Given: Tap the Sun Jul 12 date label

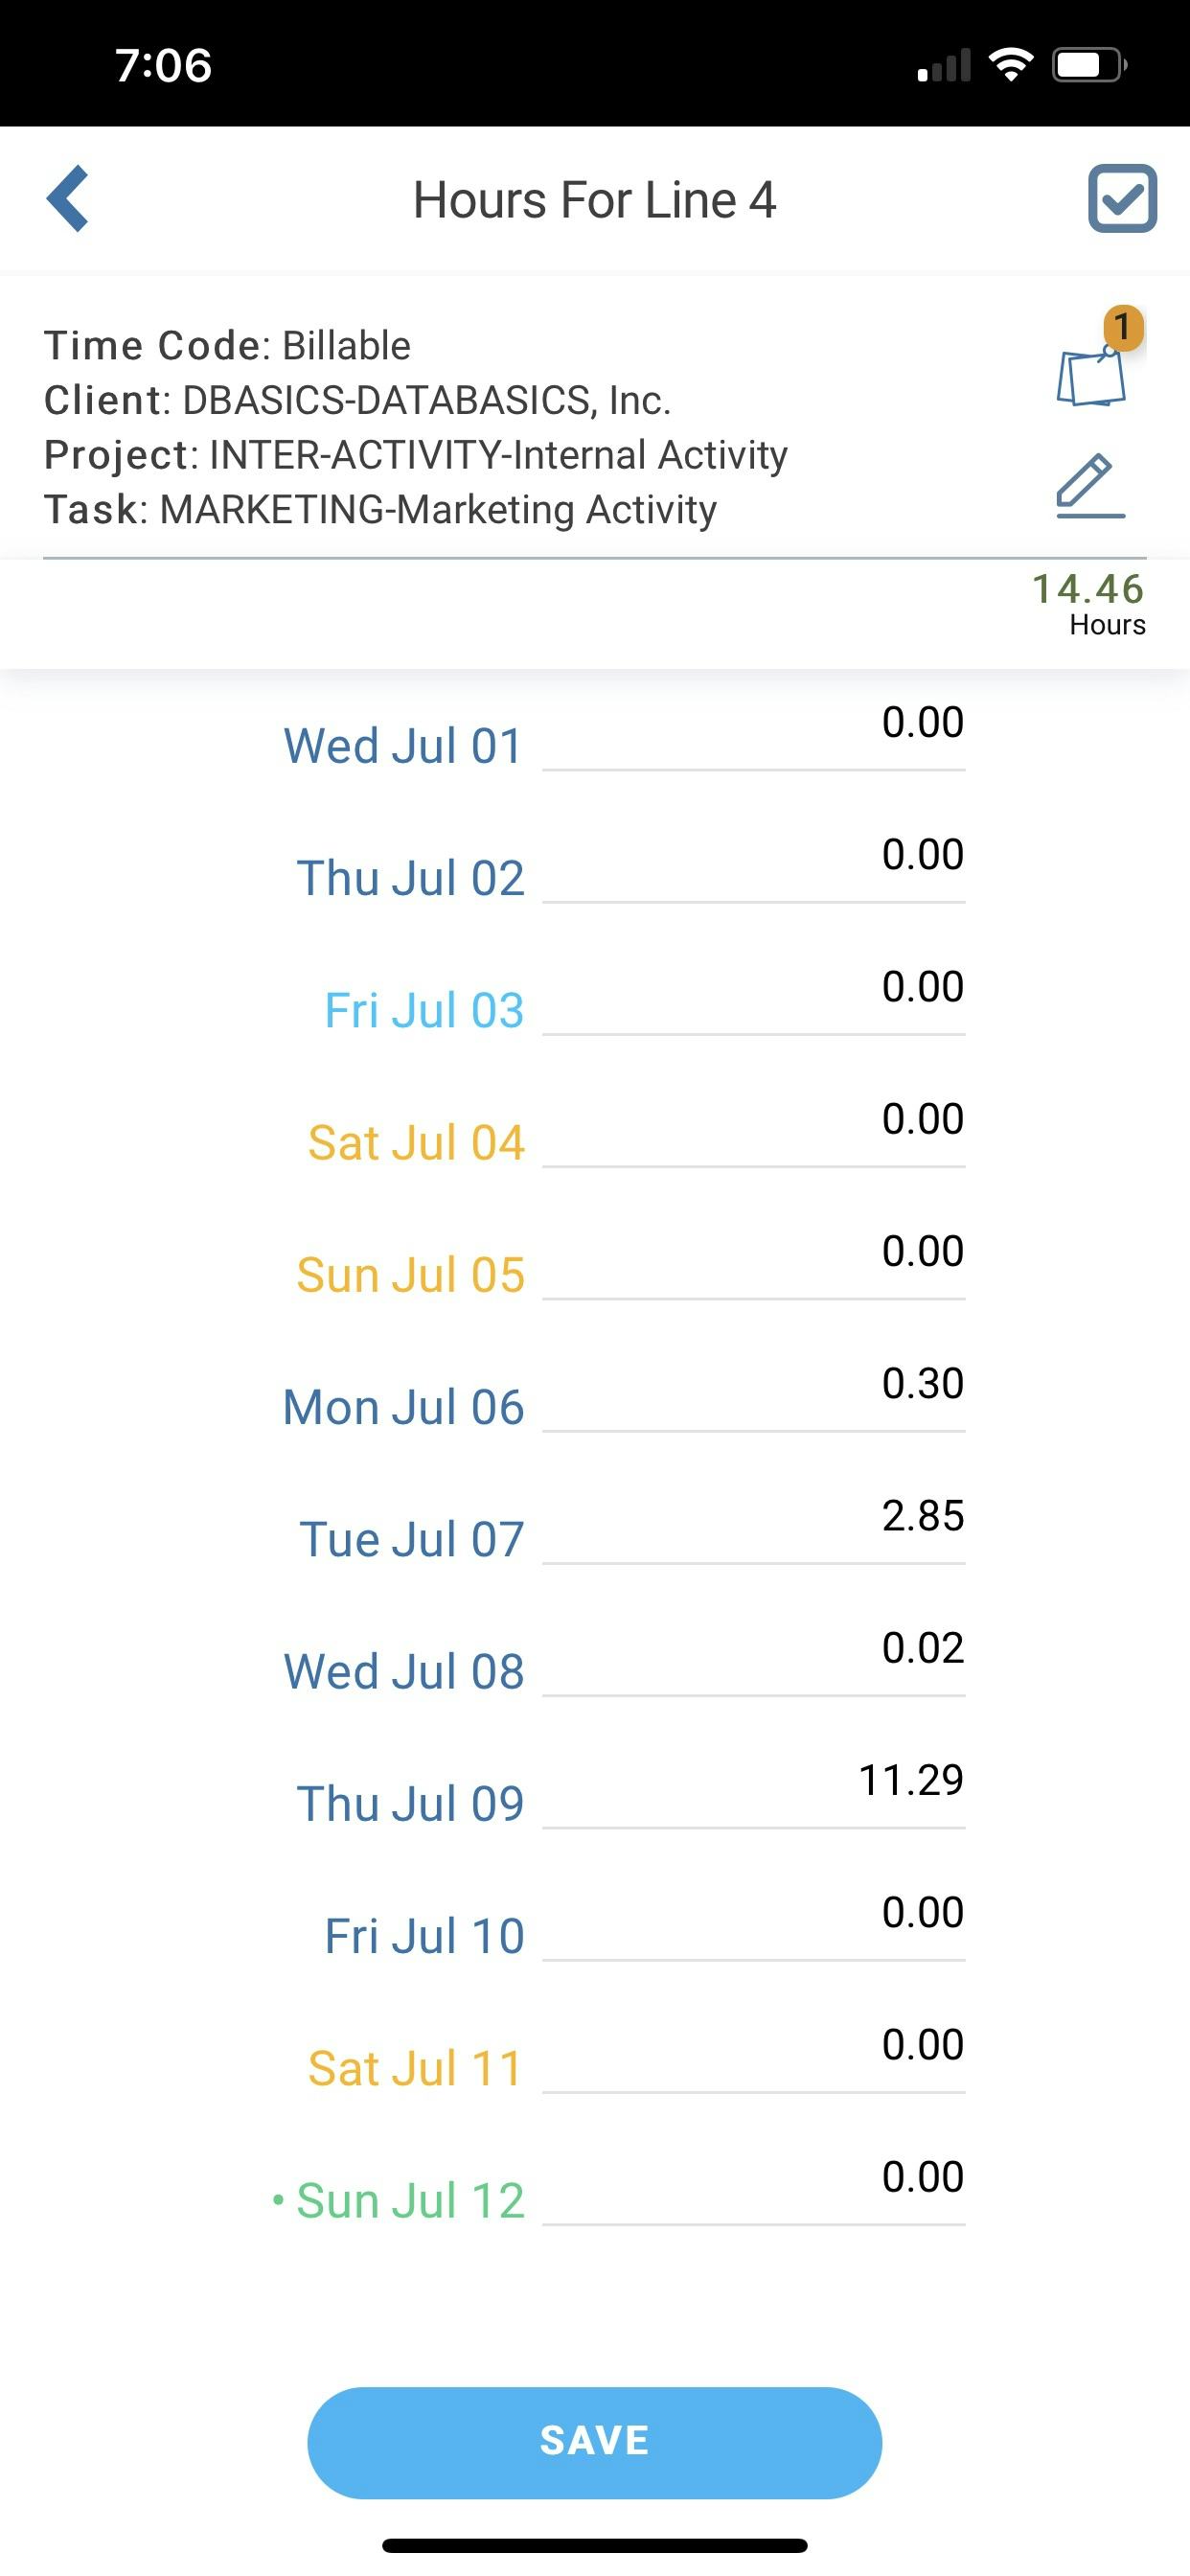Looking at the screenshot, I should pyautogui.click(x=410, y=2201).
